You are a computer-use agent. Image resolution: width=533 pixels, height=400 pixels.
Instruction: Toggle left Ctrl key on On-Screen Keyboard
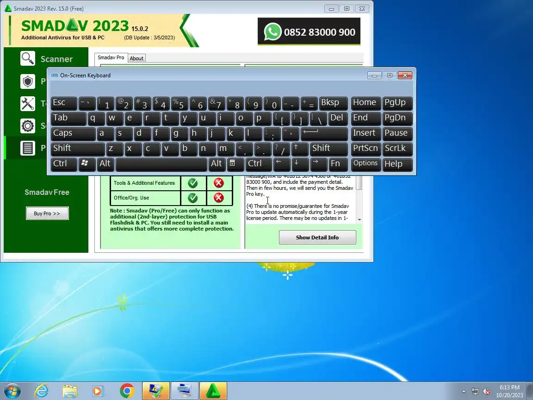(64, 164)
